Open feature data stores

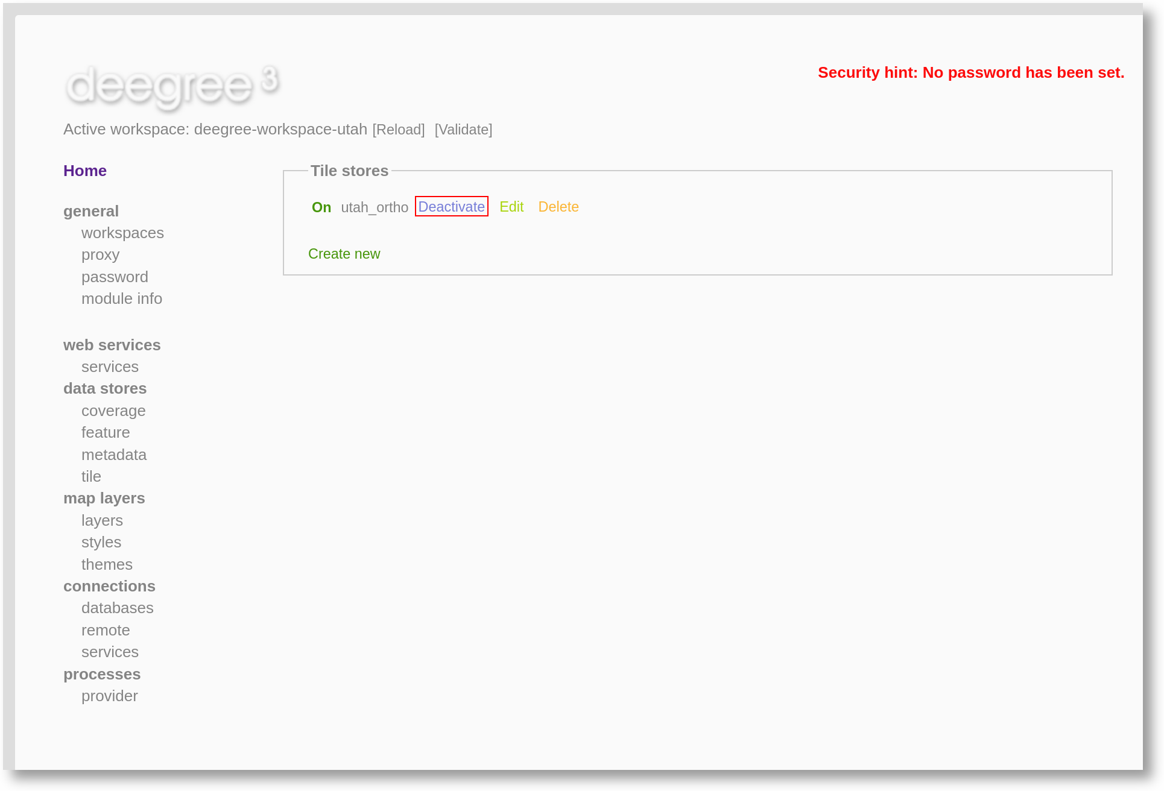coord(106,432)
